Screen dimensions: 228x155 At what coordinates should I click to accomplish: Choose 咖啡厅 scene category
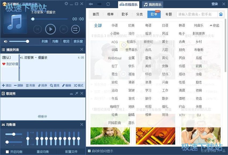pyautogui.click(x=115, y=107)
